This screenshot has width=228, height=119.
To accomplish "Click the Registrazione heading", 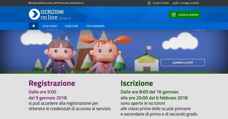I will point(52,83).
